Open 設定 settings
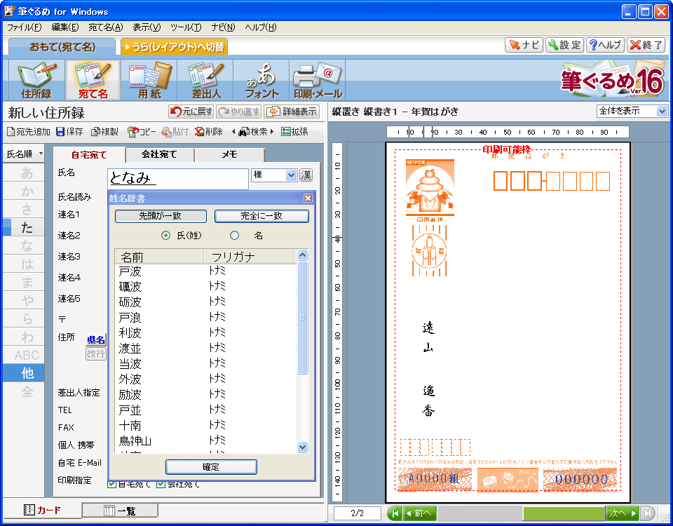The height and width of the screenshot is (526, 673). click(x=565, y=45)
